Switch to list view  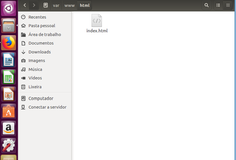point(218,5)
